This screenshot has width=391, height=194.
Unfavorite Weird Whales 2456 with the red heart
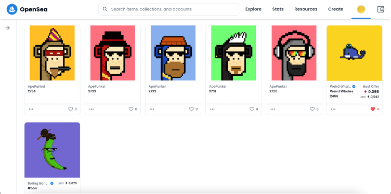pos(373,109)
